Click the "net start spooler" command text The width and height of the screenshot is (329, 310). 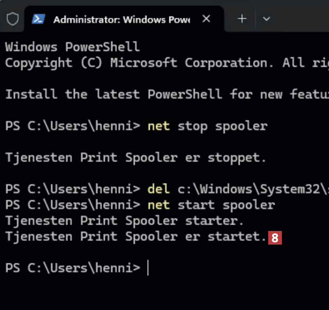coord(211,205)
